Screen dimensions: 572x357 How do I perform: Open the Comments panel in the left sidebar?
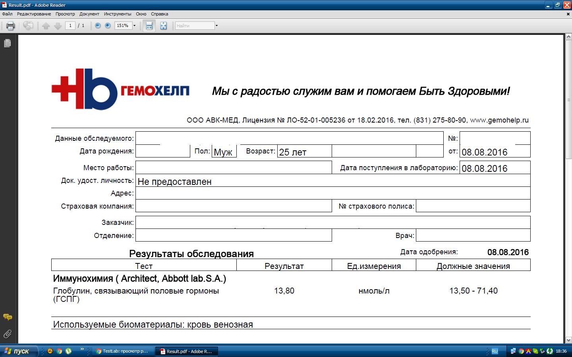7,317
